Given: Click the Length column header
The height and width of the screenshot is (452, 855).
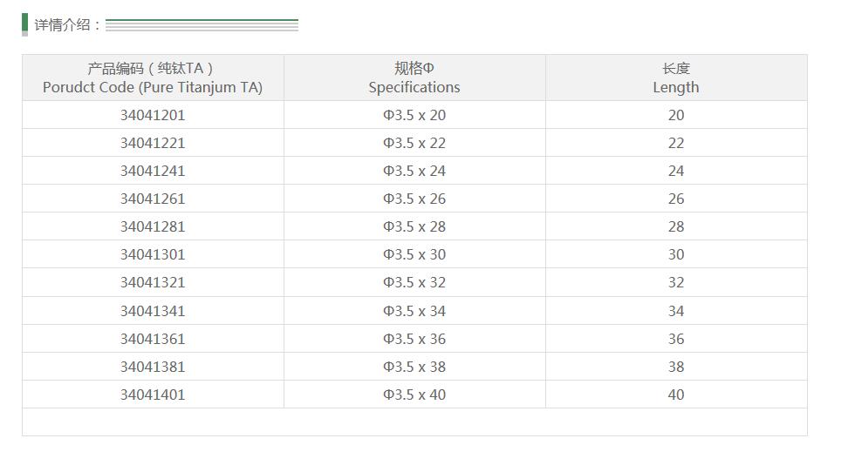Looking at the screenshot, I should (x=676, y=78).
